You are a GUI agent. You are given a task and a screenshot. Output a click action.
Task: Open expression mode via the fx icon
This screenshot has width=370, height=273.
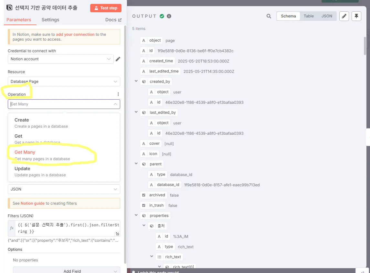click(12, 228)
